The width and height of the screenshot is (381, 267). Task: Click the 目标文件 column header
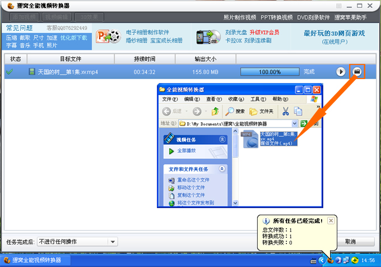pyautogui.click(x=71, y=59)
